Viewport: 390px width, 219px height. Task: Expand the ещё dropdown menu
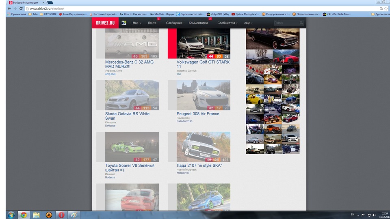(x=248, y=23)
